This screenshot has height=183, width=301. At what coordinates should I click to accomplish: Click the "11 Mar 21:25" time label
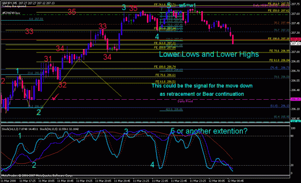[x=141, y=181]
